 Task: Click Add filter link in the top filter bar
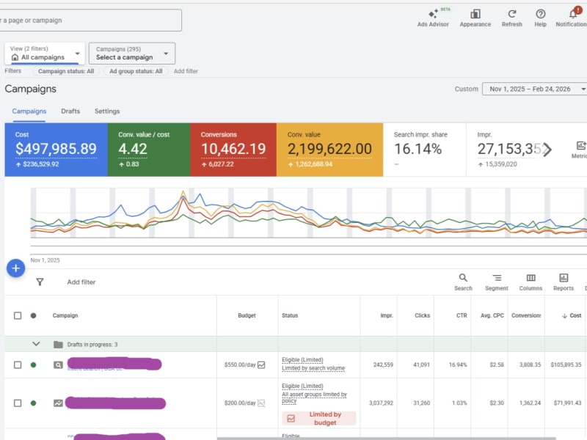coord(186,71)
